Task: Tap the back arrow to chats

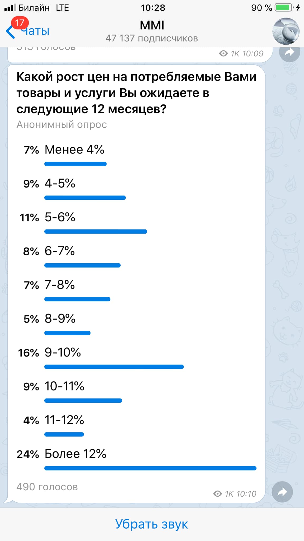Action: pos(10,32)
